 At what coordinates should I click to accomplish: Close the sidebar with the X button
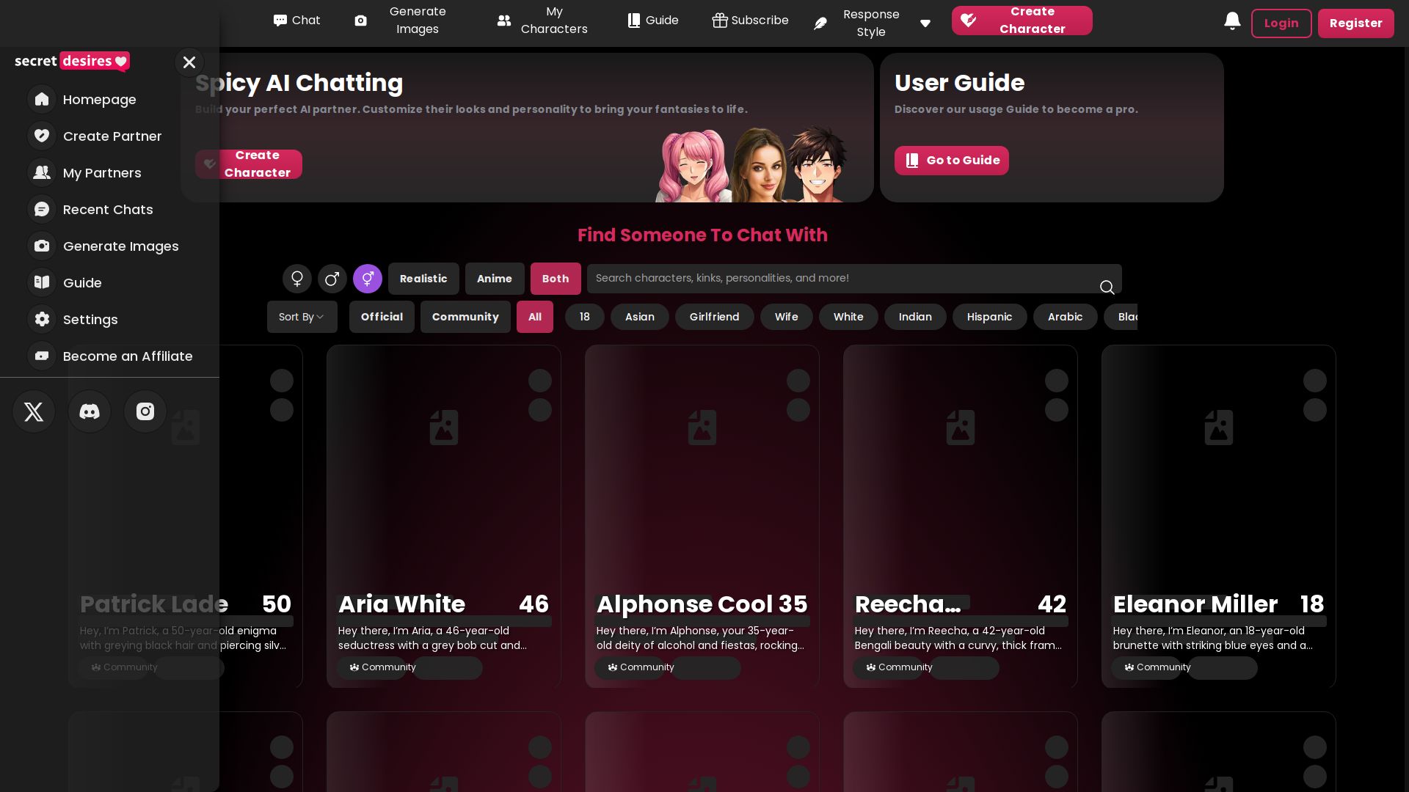189,62
